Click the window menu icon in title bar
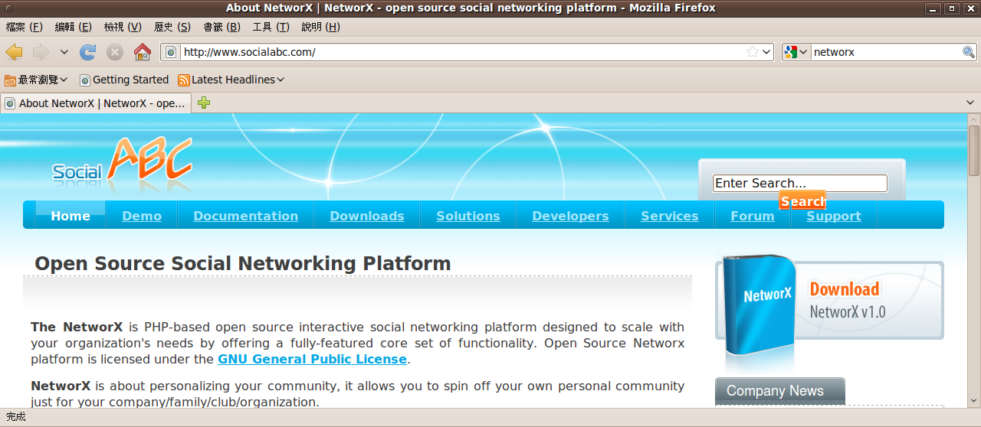The height and width of the screenshot is (427, 981). pyautogui.click(x=8, y=8)
